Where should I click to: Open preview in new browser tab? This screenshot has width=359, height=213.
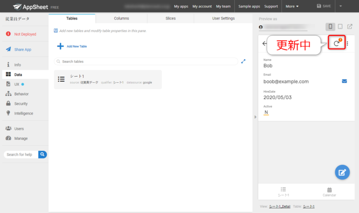coord(350,27)
